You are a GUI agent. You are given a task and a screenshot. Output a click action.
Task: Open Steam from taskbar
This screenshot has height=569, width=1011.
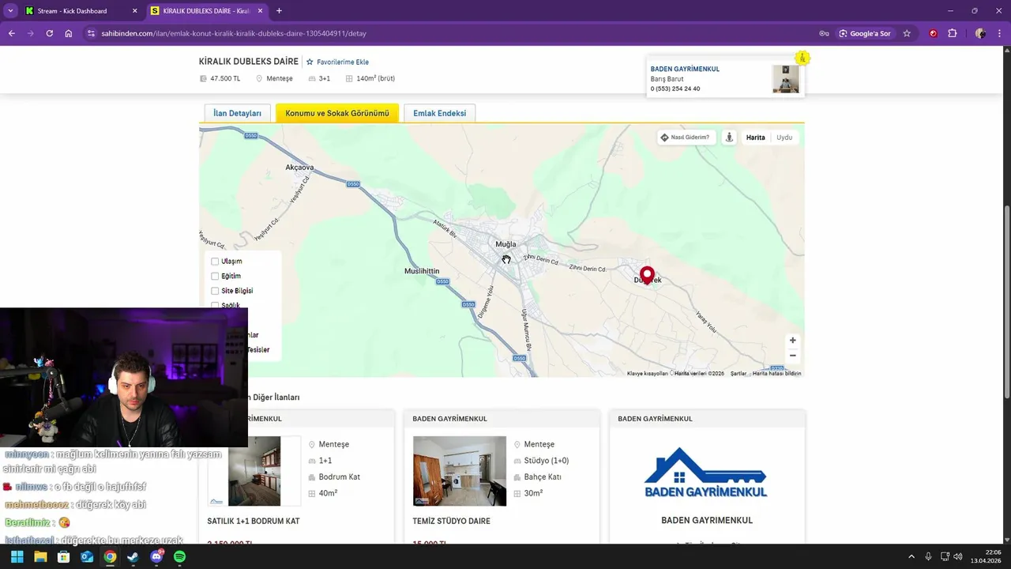[133, 556]
